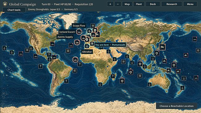Select the question mark in Pacific west of Peru
Viewport: 201px width, 113px height.
click(x=40, y=66)
